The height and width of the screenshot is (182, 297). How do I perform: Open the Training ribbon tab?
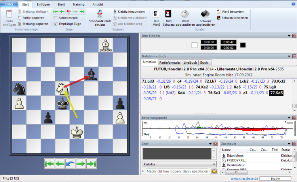pos(78,4)
